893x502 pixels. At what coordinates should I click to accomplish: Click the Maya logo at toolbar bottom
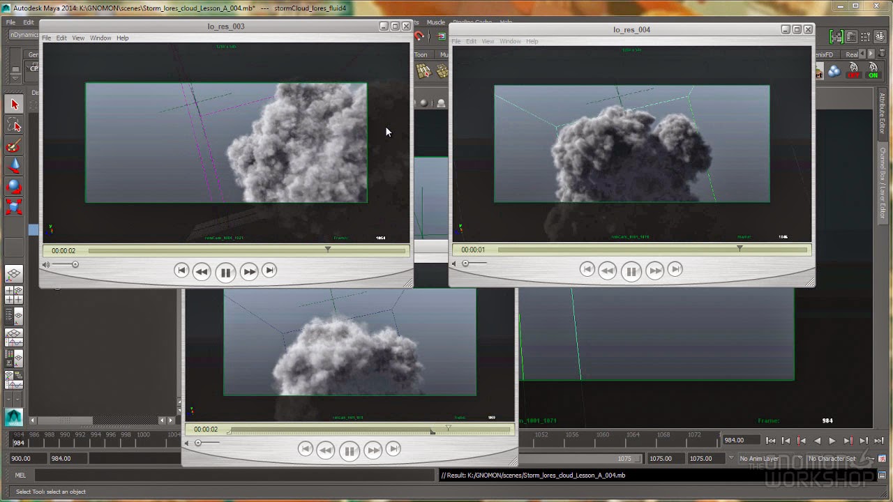click(13, 416)
